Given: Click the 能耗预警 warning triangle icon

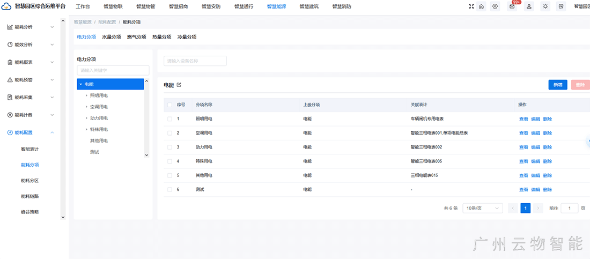Looking at the screenshot, I should 10,80.
